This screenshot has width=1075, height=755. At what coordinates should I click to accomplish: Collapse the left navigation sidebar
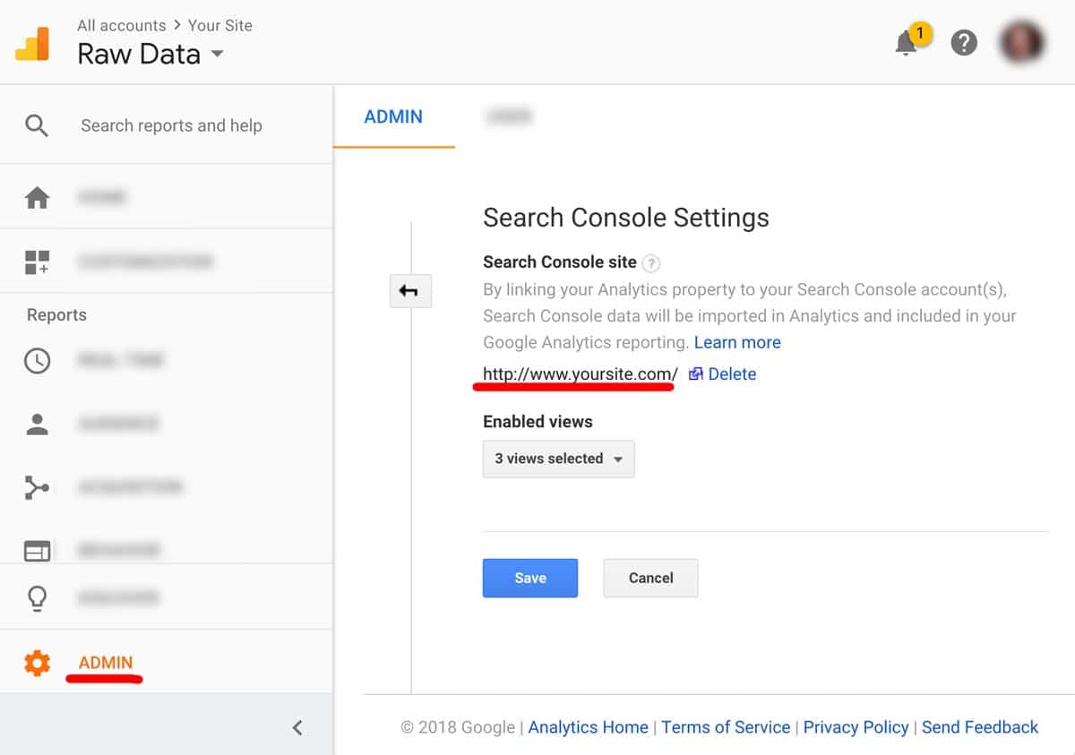pyautogui.click(x=297, y=728)
